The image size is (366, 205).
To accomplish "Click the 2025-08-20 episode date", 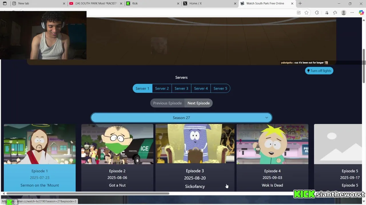I will pos(195,178).
